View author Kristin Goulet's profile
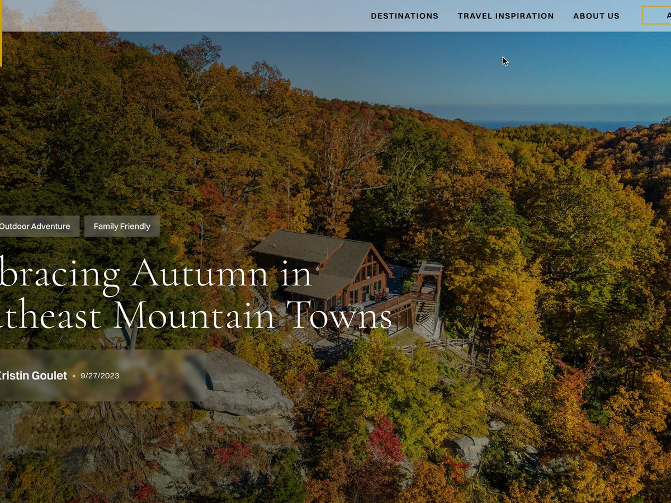671x503 pixels. click(34, 376)
